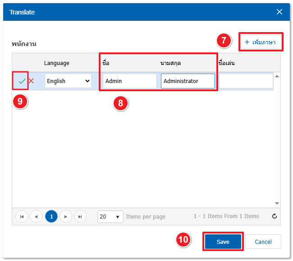Click the เพิ่มภาษา add language button
Screen dimensions: 293x261
pos(260,42)
